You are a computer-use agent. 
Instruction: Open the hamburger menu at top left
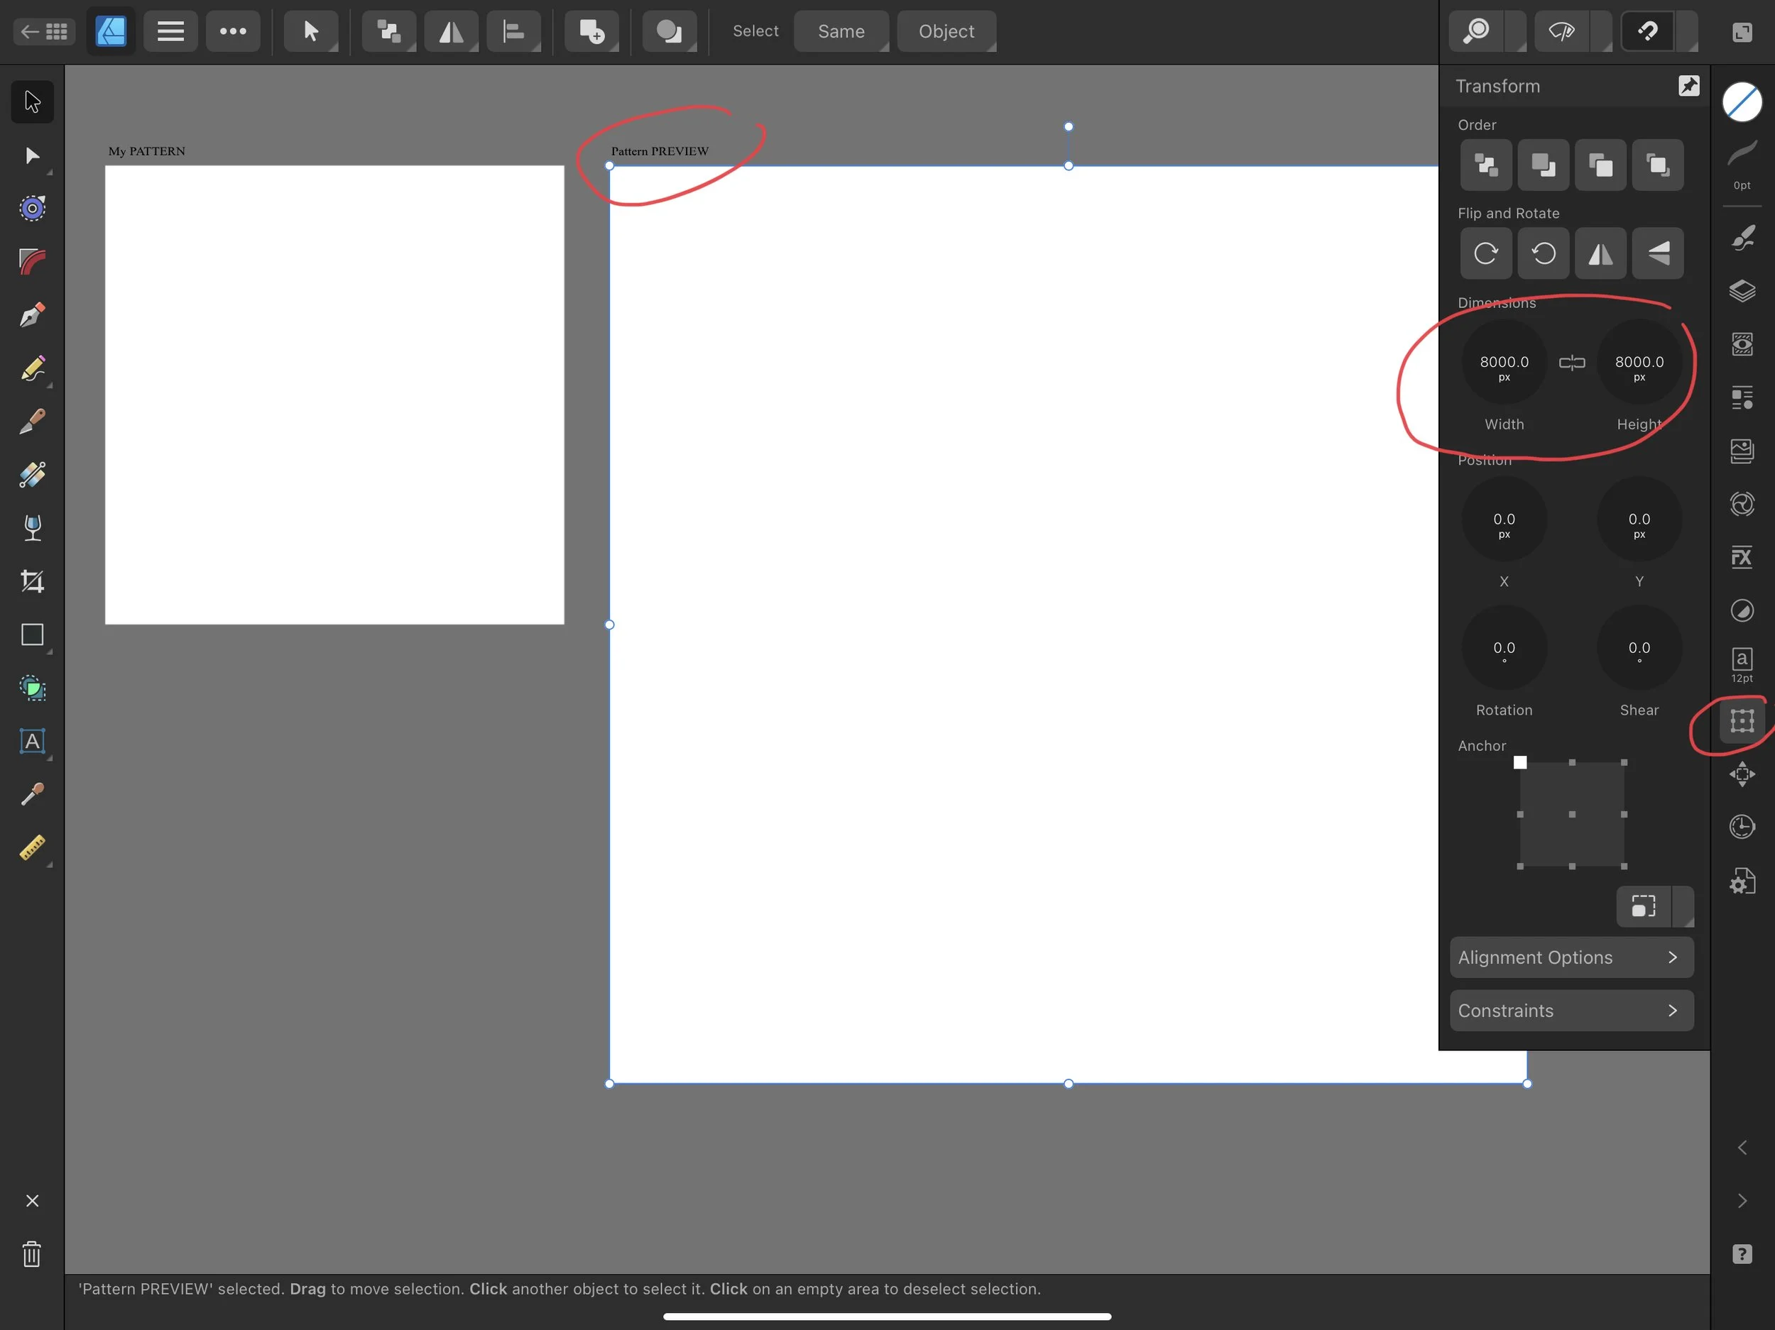point(169,31)
